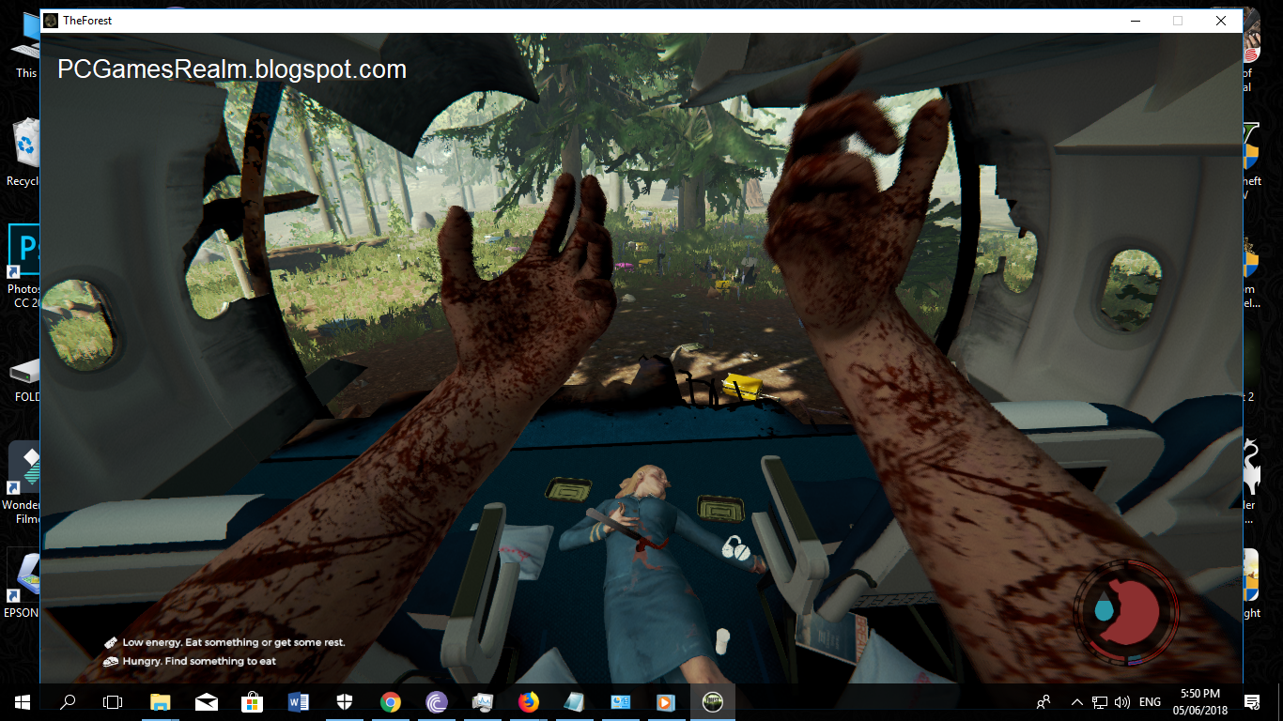Switch to Firefox on the taskbar
The width and height of the screenshot is (1283, 721).
pos(529,701)
